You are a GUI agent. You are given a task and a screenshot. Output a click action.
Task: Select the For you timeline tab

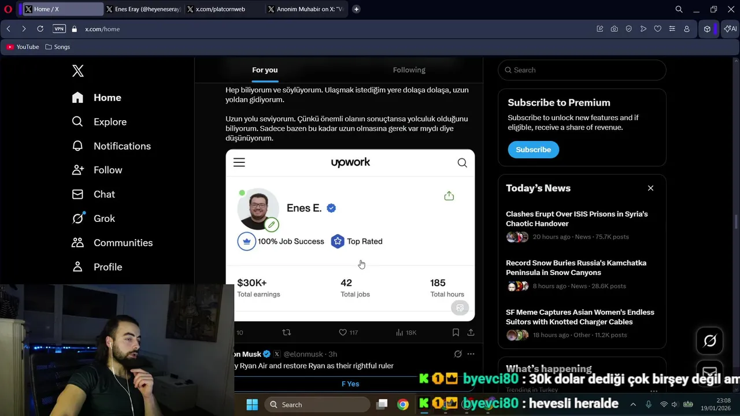265,70
